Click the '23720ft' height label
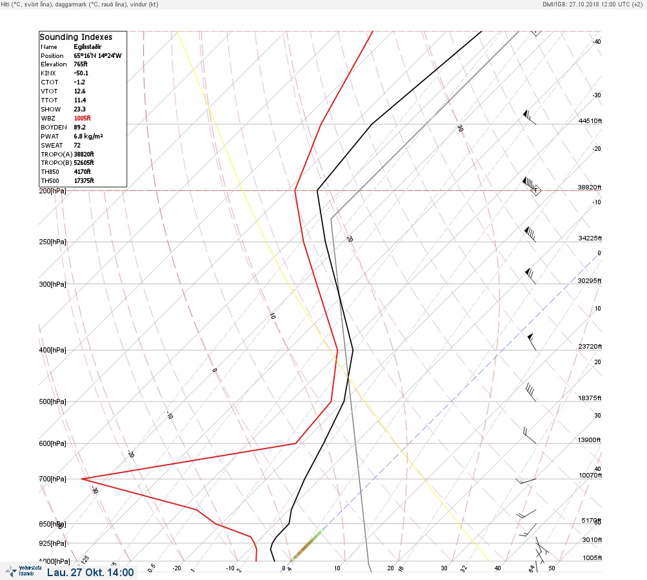Viewport: 647px width, 580px height. click(590, 346)
